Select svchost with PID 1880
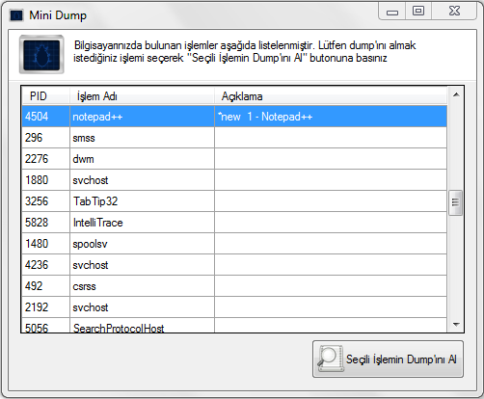 (x=234, y=180)
